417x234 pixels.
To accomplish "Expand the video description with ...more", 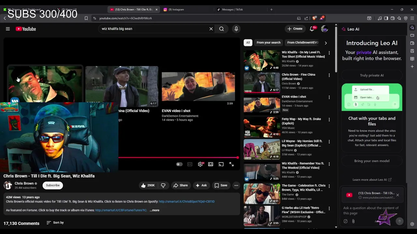I will point(154,210).
